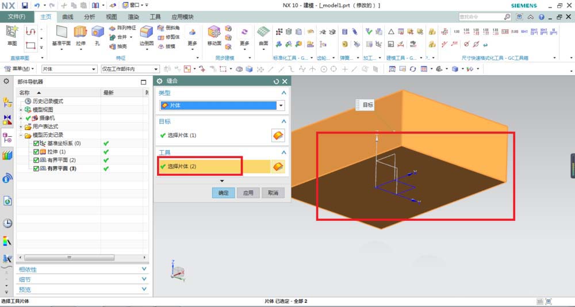
Task: Click the rectangle sketch tool icon
Action: pyautogui.click(x=31, y=45)
